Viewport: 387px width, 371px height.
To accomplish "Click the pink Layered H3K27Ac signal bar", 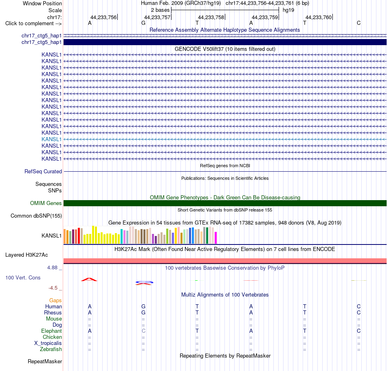I will click(225, 261).
